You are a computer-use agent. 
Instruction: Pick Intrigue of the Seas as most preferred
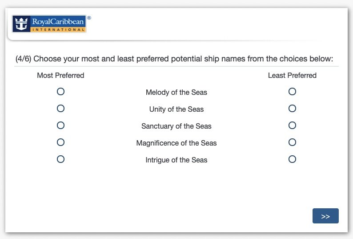(x=60, y=159)
